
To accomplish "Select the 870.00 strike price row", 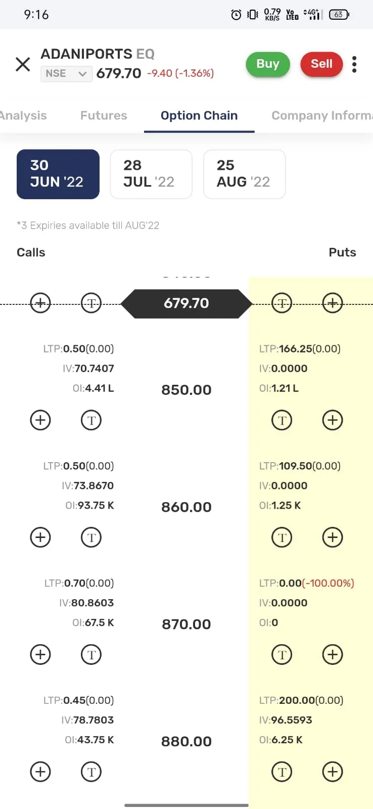I will pyautogui.click(x=186, y=624).
